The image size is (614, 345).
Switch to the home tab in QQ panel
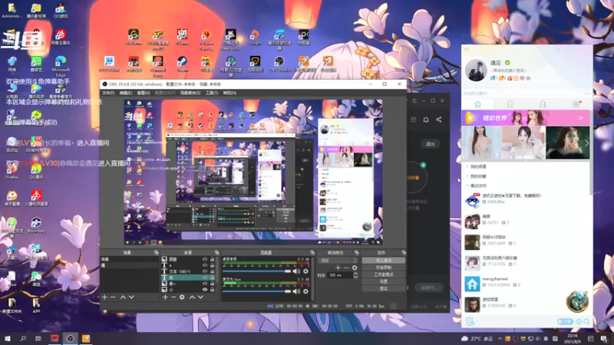[x=477, y=104]
